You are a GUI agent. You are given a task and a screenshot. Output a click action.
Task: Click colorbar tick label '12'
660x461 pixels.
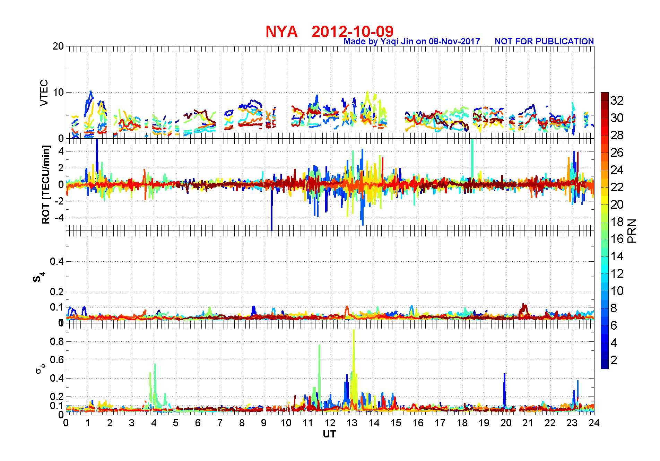point(617,273)
